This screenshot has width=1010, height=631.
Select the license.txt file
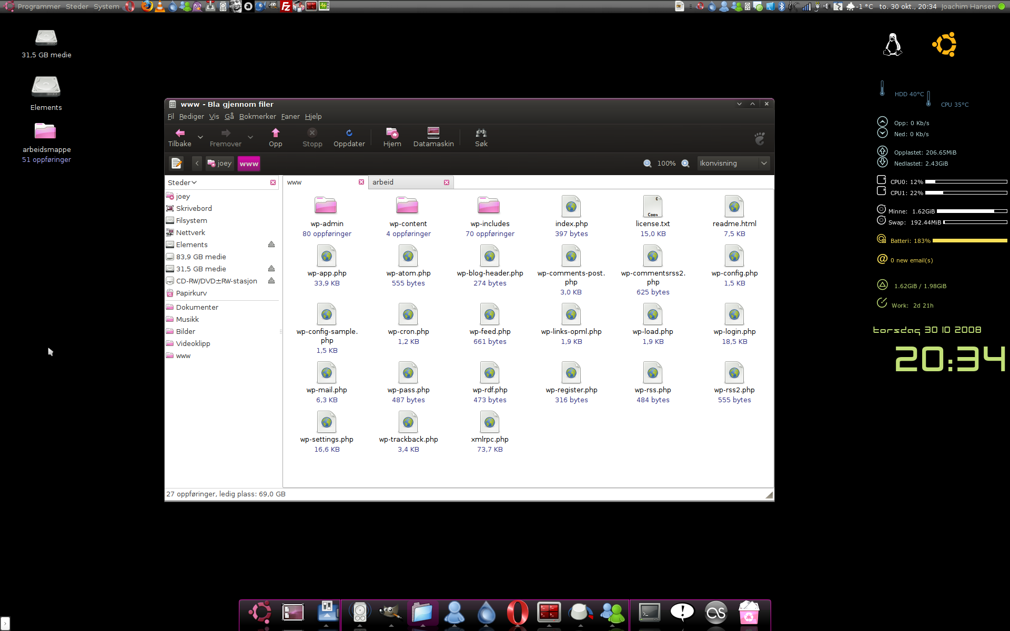[x=653, y=206]
